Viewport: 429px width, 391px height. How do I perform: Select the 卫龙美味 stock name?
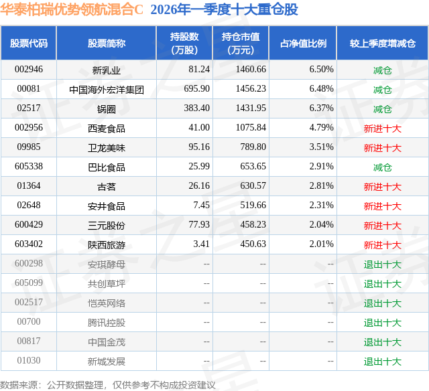tap(106, 147)
